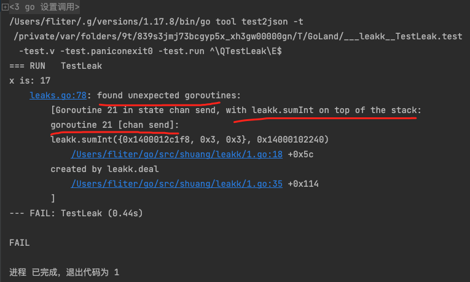Expand the folded go 设置调用 region
The image size is (470, 282).
point(5,7)
